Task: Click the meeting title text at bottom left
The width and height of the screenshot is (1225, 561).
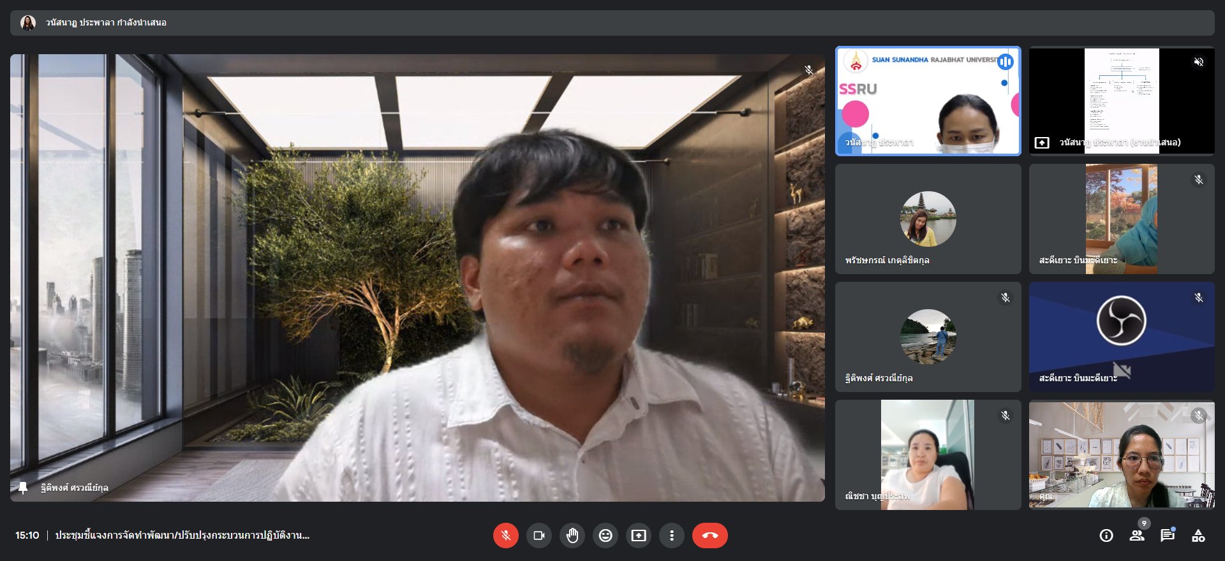Action: pyautogui.click(x=182, y=535)
